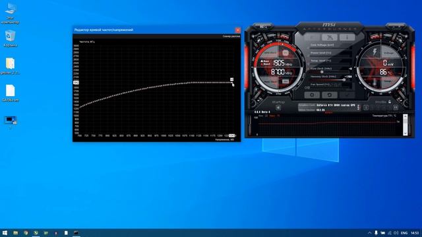Open the volume speaker icon in tray
The width and height of the screenshot is (422, 237).
coord(396,232)
